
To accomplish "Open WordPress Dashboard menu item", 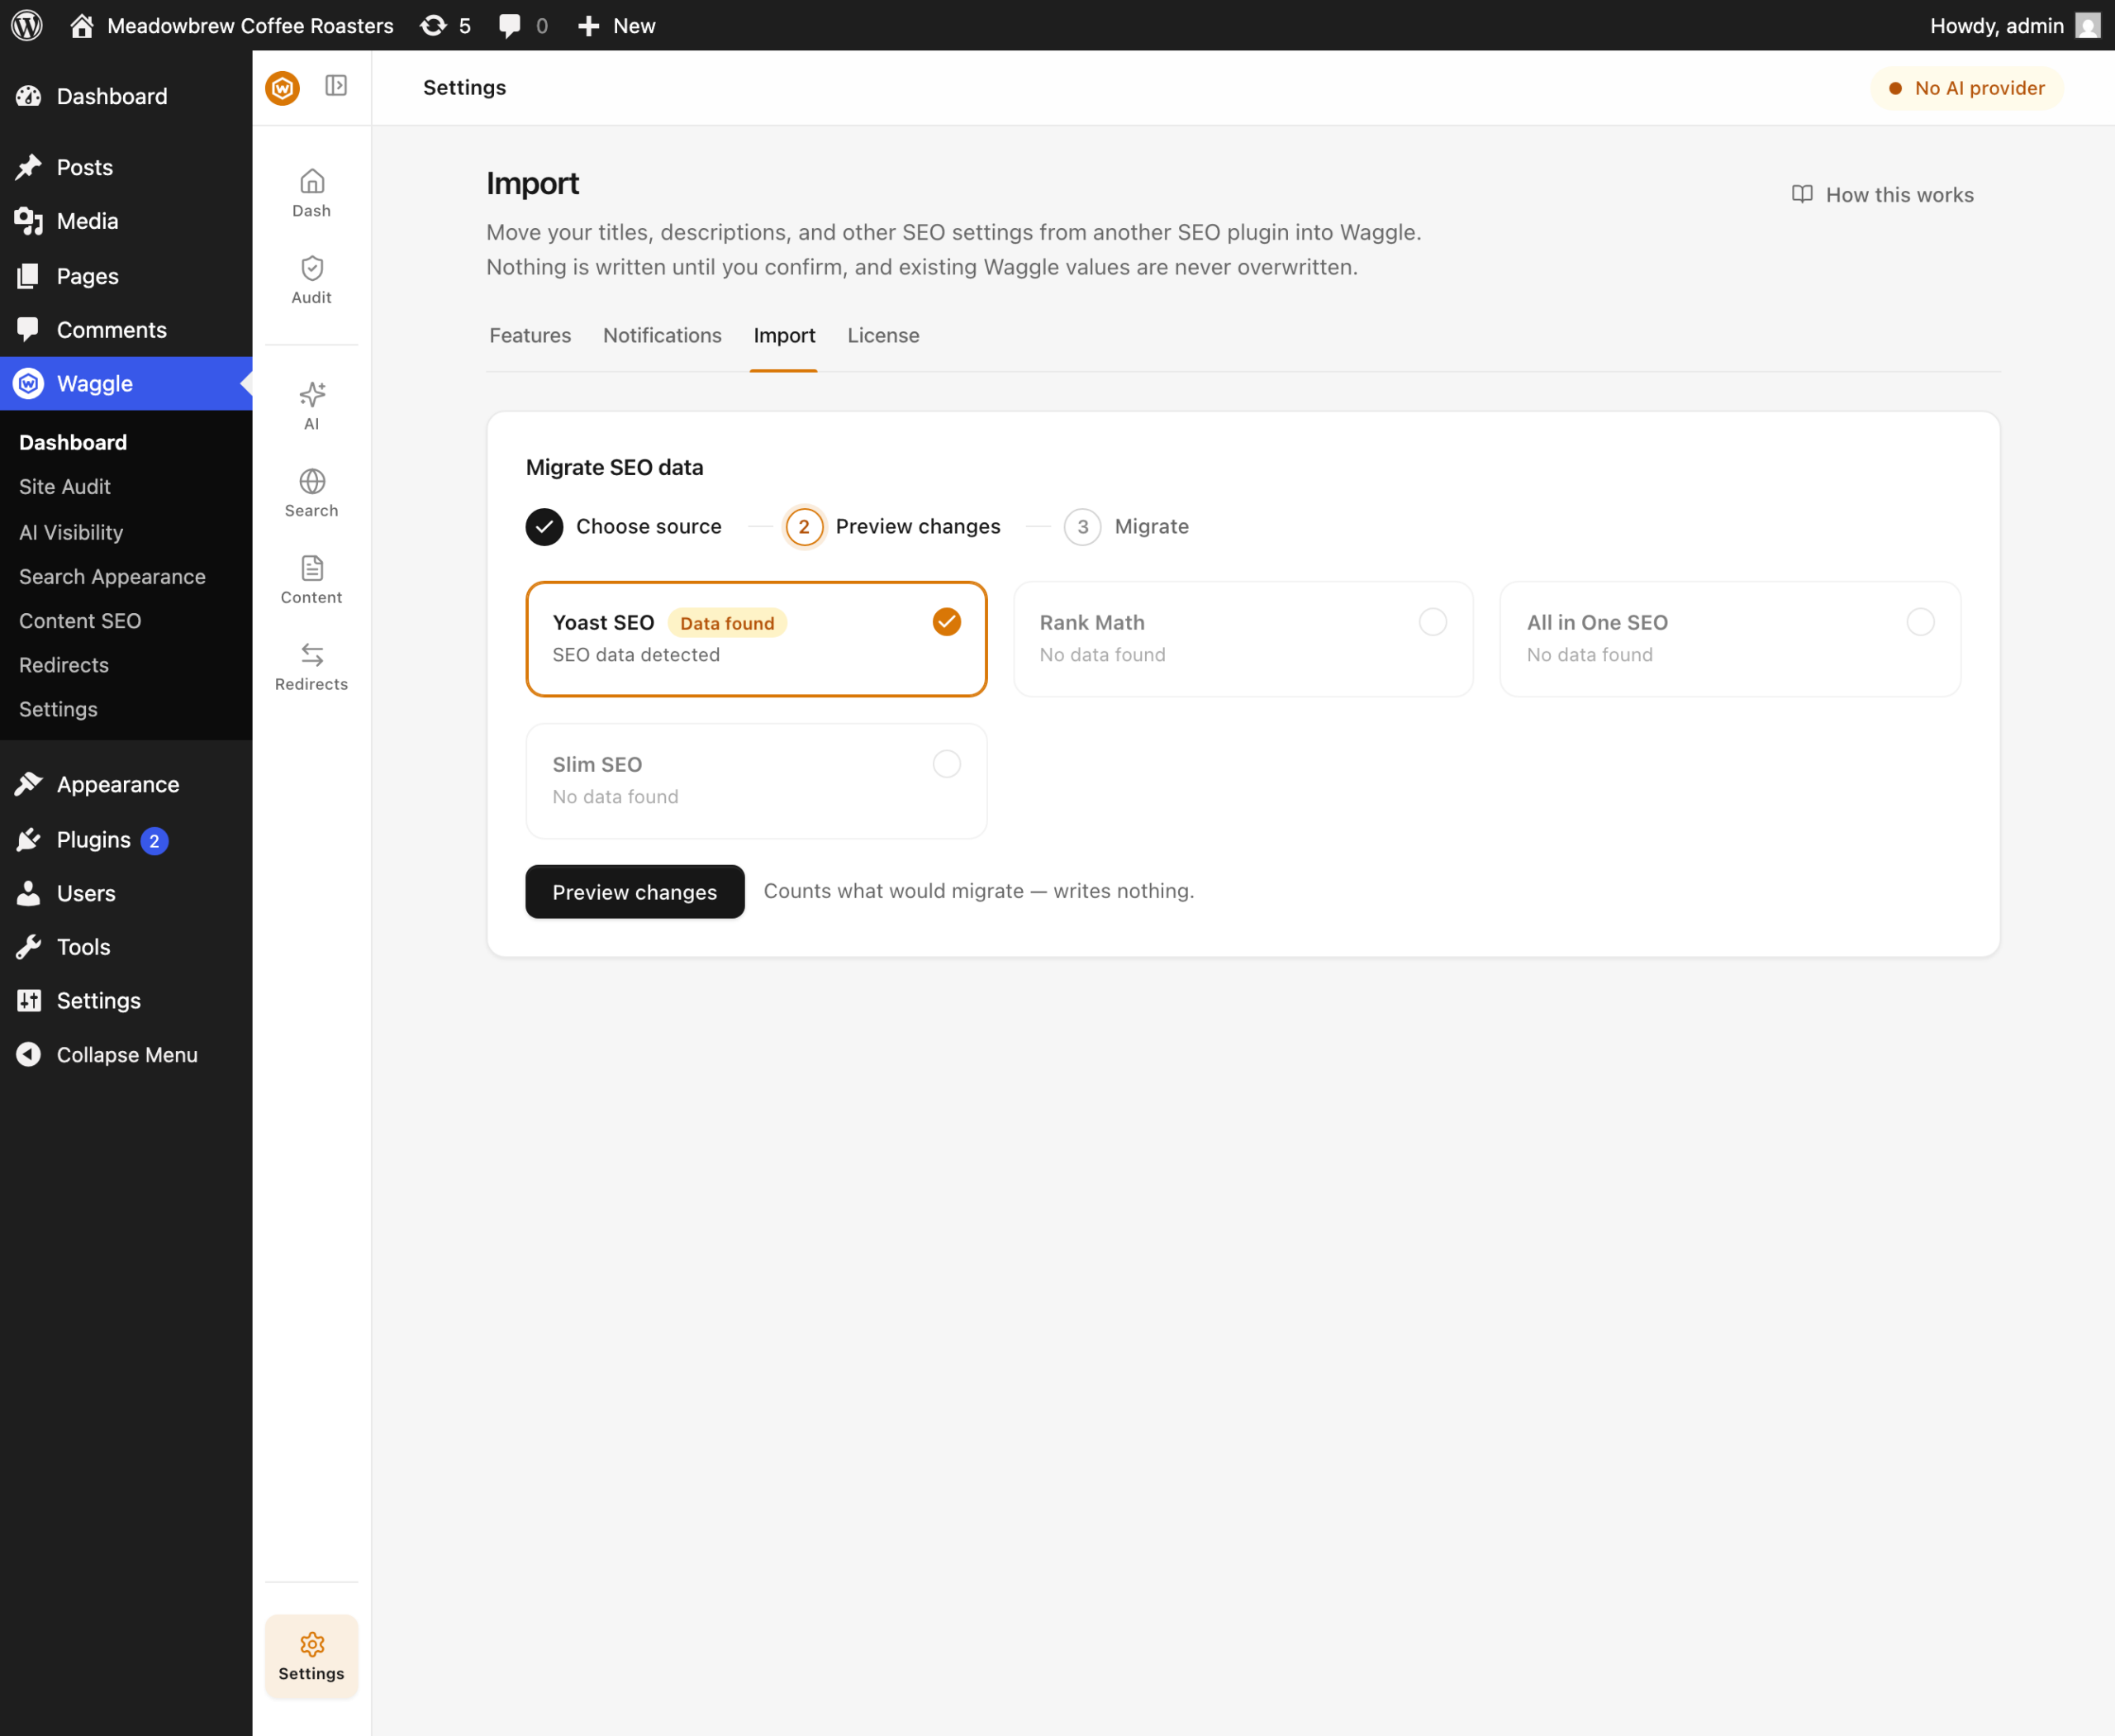I will point(126,96).
